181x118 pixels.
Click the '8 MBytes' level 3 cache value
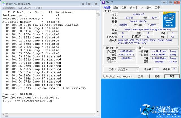(x=159, y=62)
